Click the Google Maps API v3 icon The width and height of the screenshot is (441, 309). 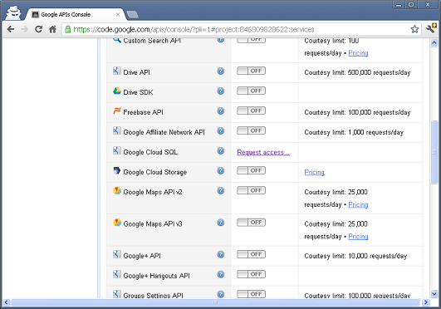coord(117,223)
